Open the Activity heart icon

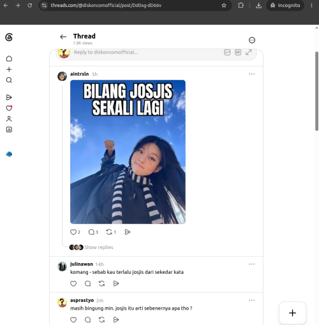click(9, 108)
